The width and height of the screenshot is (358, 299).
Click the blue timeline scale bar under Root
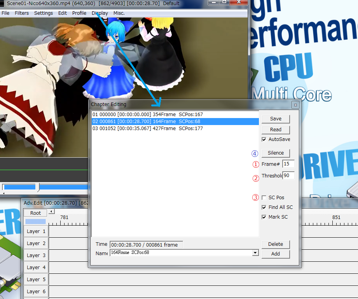pos(35,221)
